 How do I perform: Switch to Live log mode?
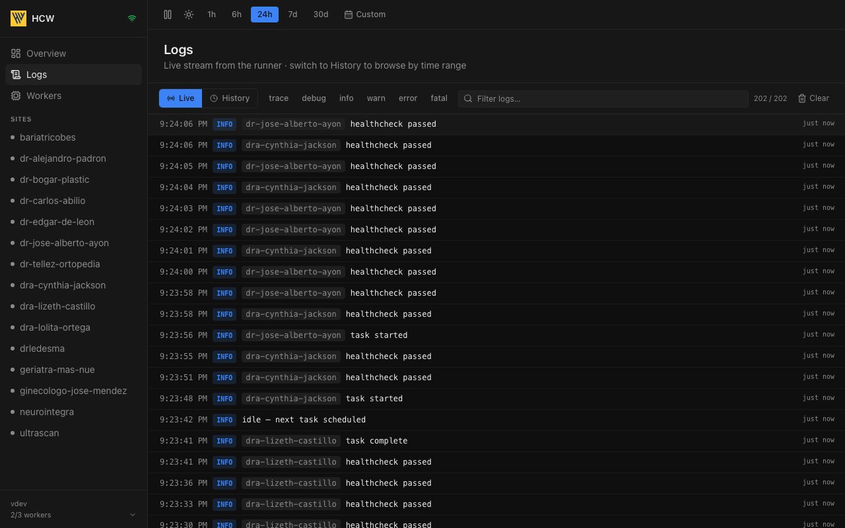180,98
